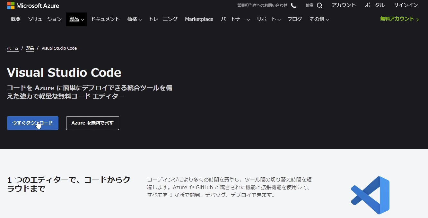Click the phone icon for sales contact
428x218 pixels.
(x=293, y=5)
